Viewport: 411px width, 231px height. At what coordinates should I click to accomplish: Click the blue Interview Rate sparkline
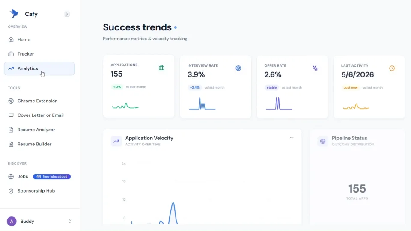tap(203, 103)
